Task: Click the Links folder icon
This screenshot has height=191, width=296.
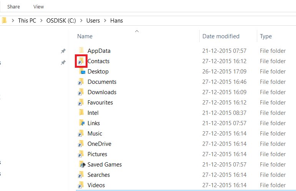Action: [81, 123]
